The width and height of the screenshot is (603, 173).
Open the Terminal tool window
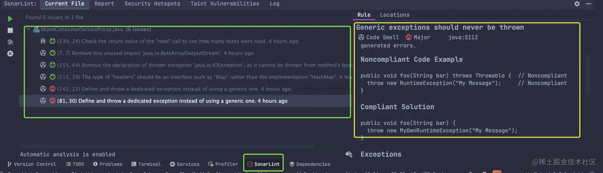pos(146,164)
